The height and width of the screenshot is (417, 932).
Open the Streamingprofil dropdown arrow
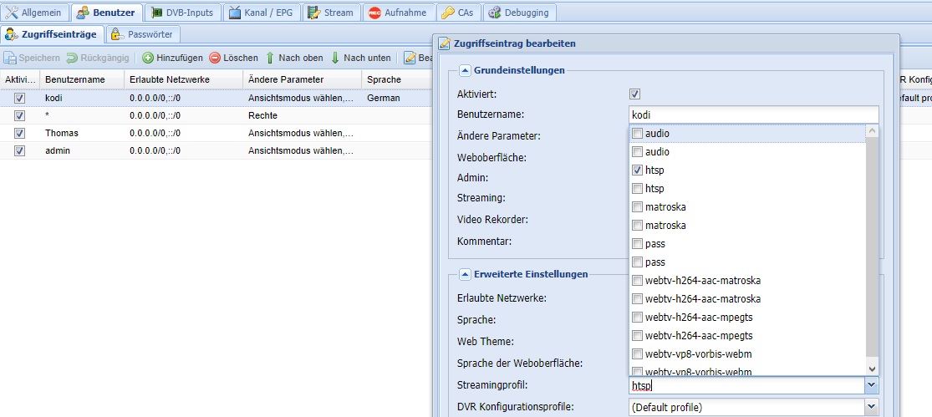[871, 385]
